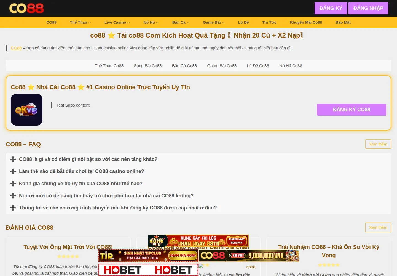Open Thể Thao dropdown menu
The height and width of the screenshot is (276, 397).
[80, 22]
